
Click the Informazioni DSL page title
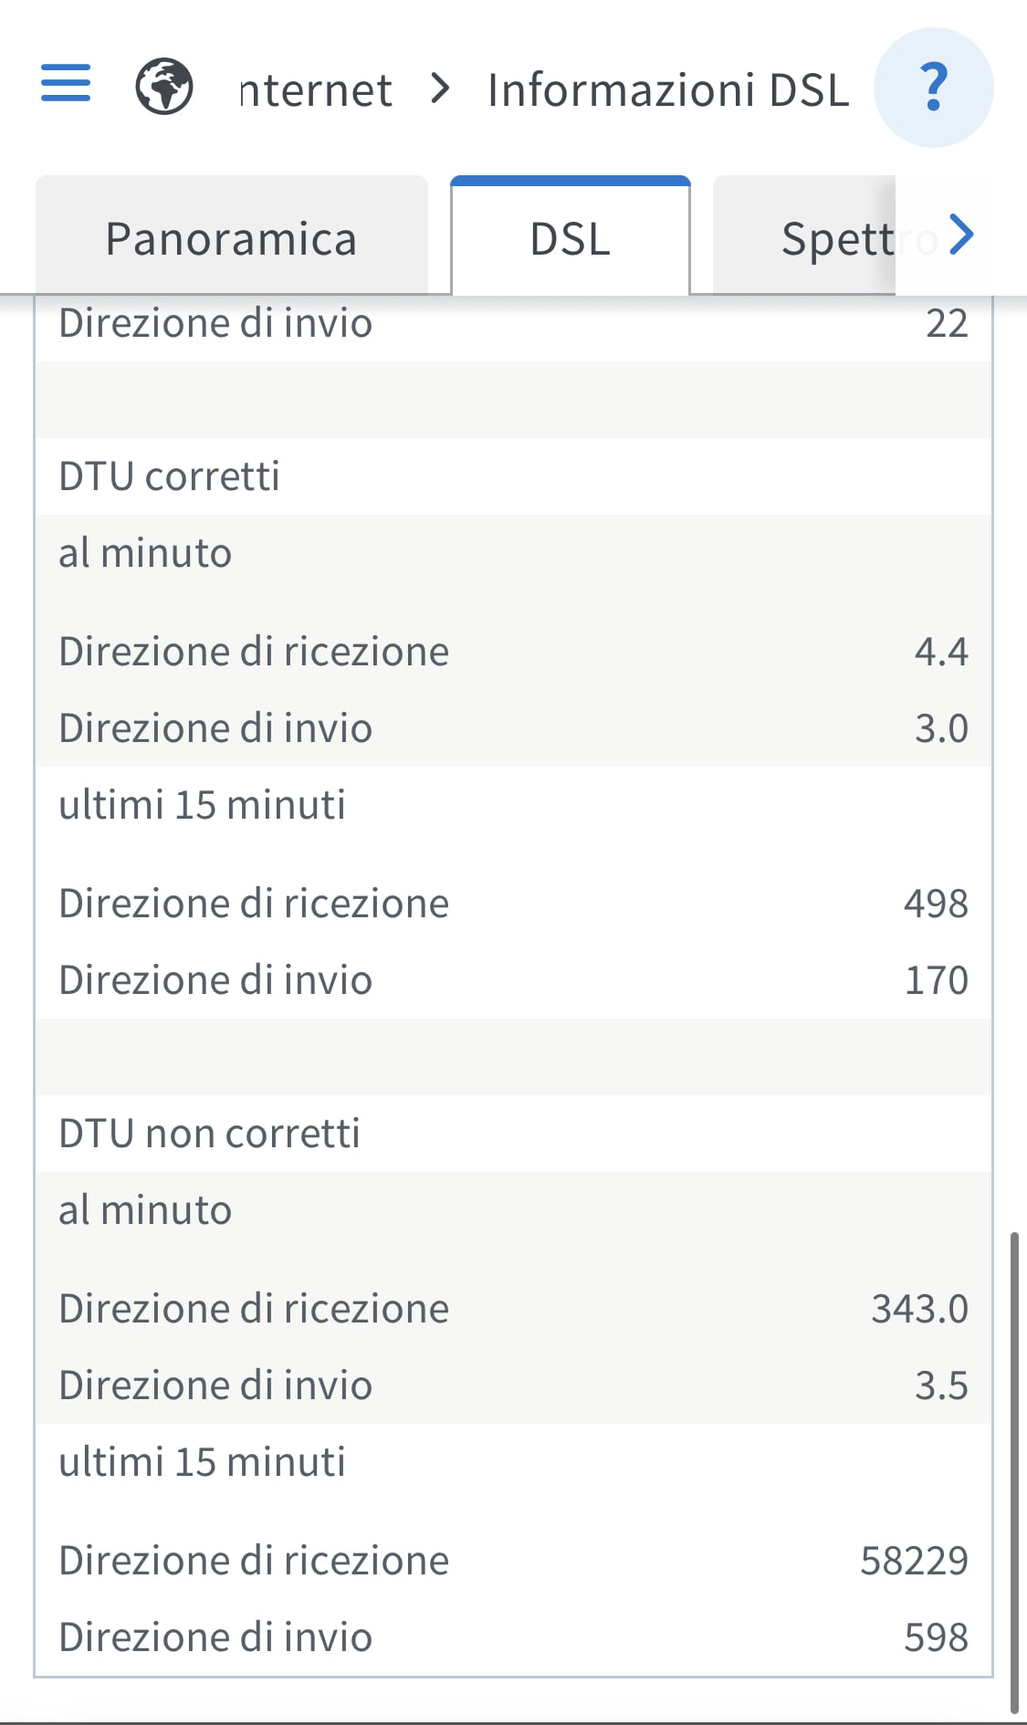(x=668, y=89)
